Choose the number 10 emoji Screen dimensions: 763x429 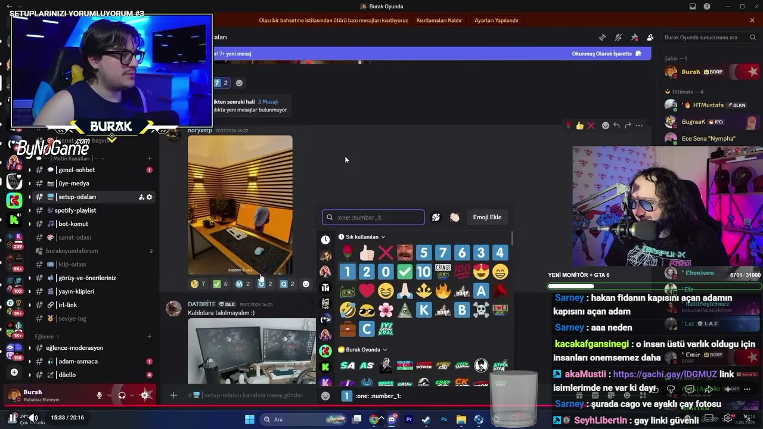tap(424, 272)
